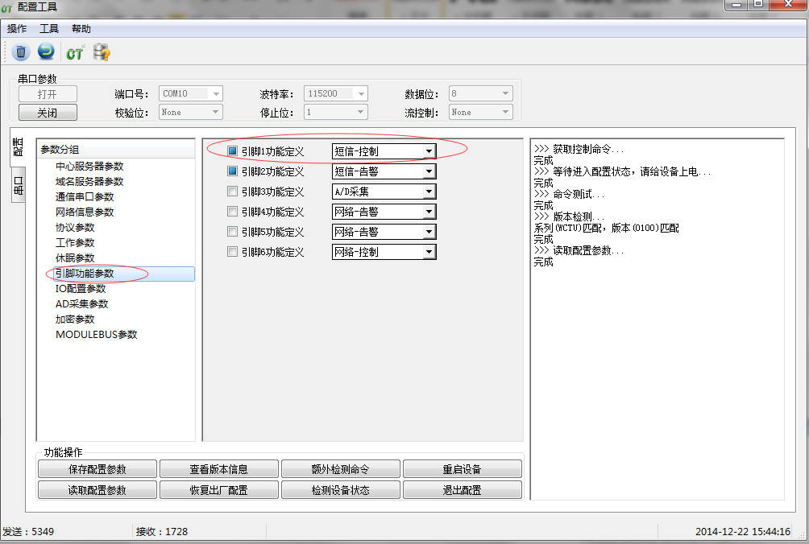Viewport: 809px width, 544px height.
Task: Click the 接收: 1728 status entry
Action: click(161, 532)
